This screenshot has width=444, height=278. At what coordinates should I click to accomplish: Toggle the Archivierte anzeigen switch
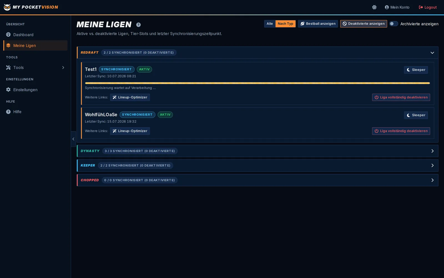394,24
